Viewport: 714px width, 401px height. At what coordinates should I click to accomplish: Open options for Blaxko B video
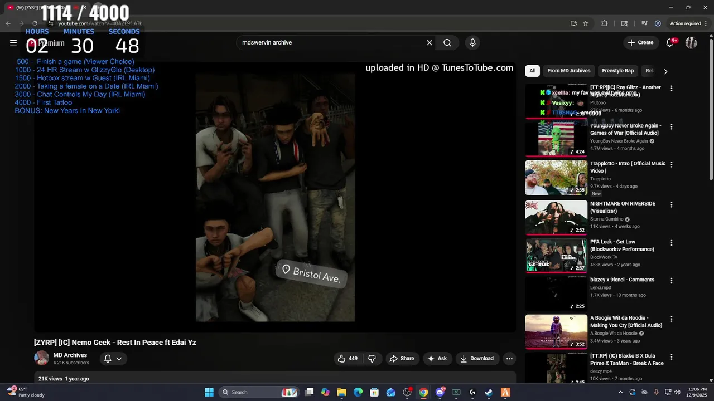672,356
